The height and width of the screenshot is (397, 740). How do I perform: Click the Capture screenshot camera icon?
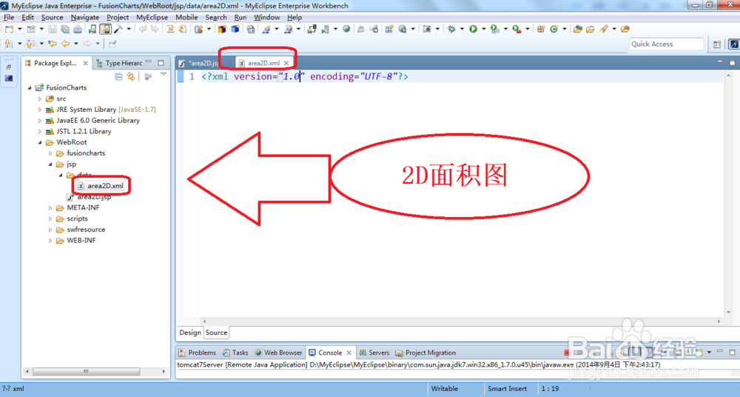click(427, 29)
